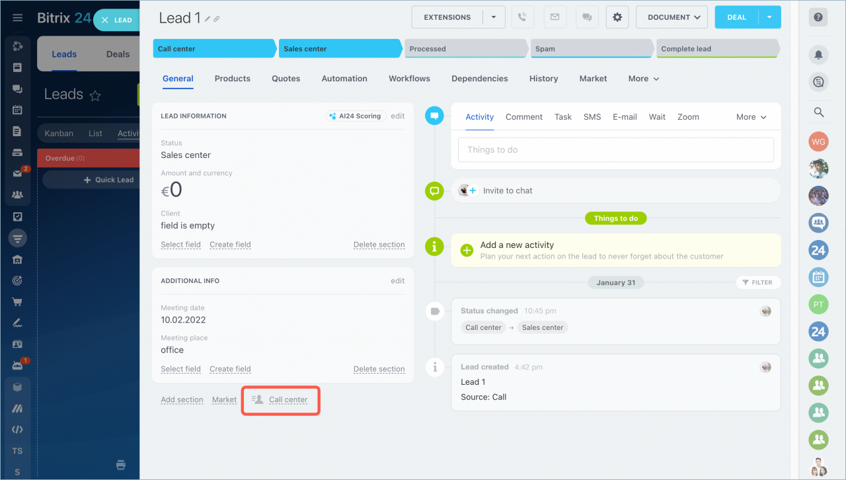
Task: Open the help question mark icon
Action: click(x=818, y=18)
